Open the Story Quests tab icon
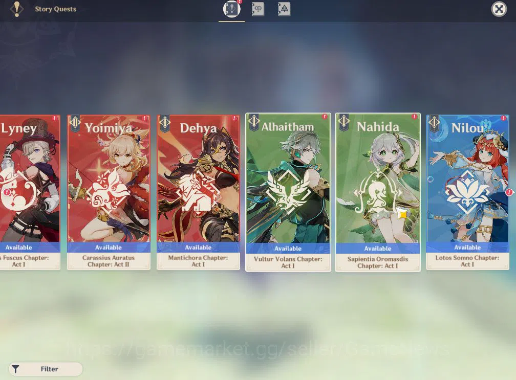516x380 pixels. pyautogui.click(x=232, y=9)
